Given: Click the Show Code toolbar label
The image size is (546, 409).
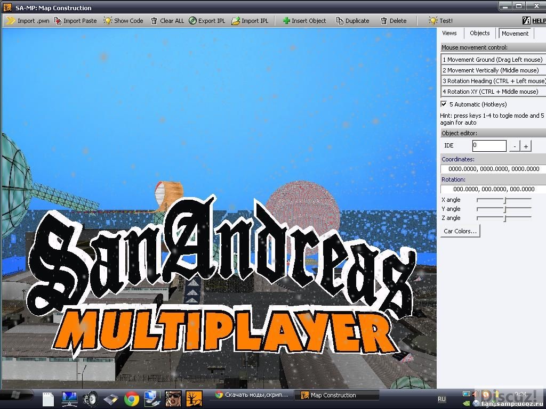Looking at the screenshot, I should pyautogui.click(x=129, y=21).
